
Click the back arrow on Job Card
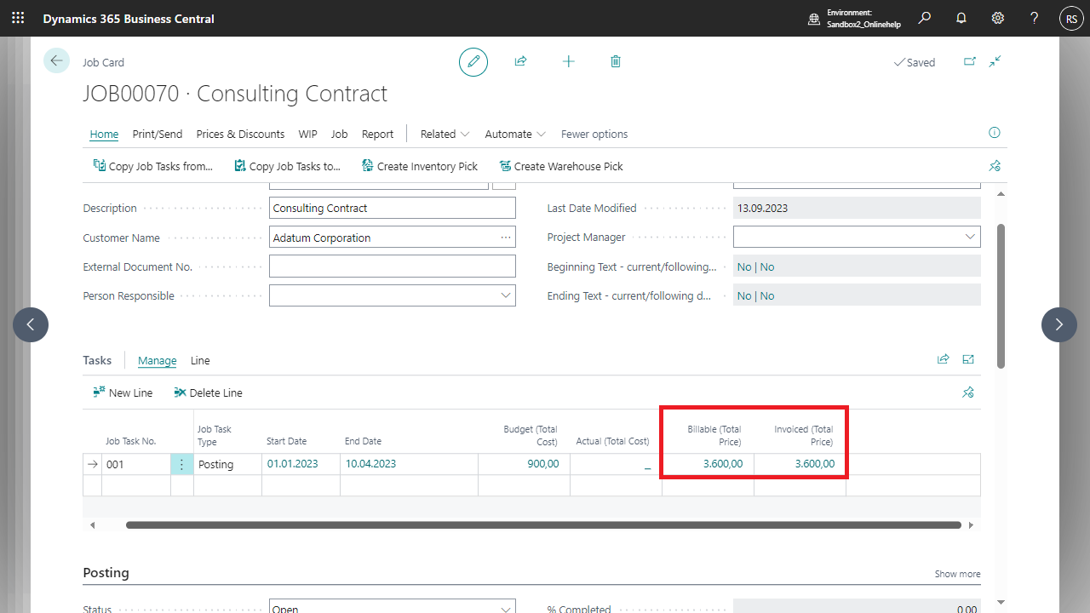pyautogui.click(x=56, y=60)
